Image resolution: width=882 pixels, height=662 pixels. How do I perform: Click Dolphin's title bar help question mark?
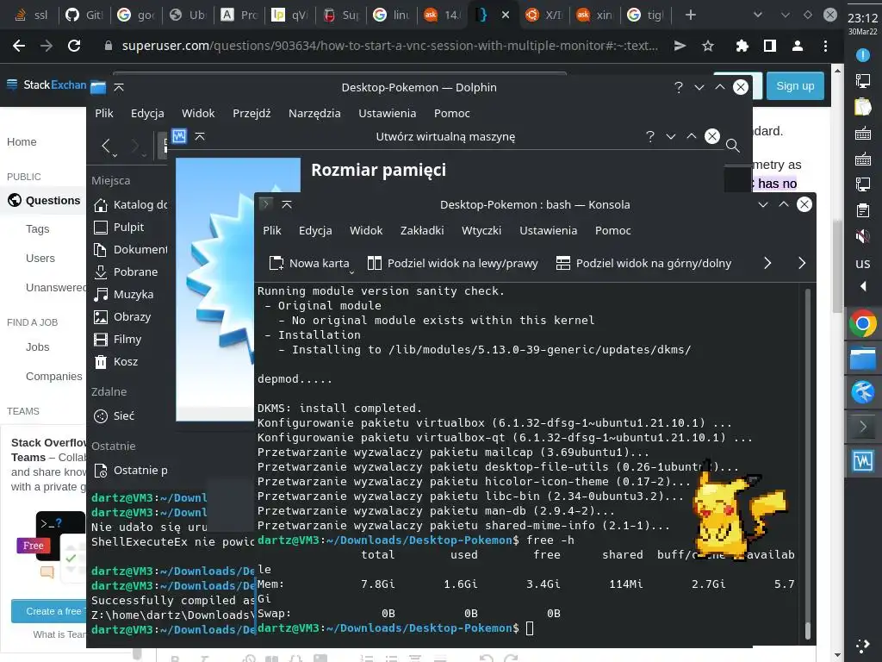coord(679,87)
